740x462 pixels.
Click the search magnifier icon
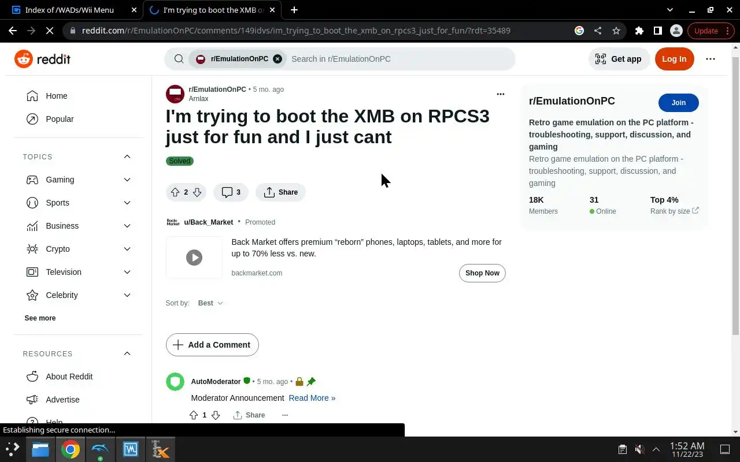(x=179, y=59)
